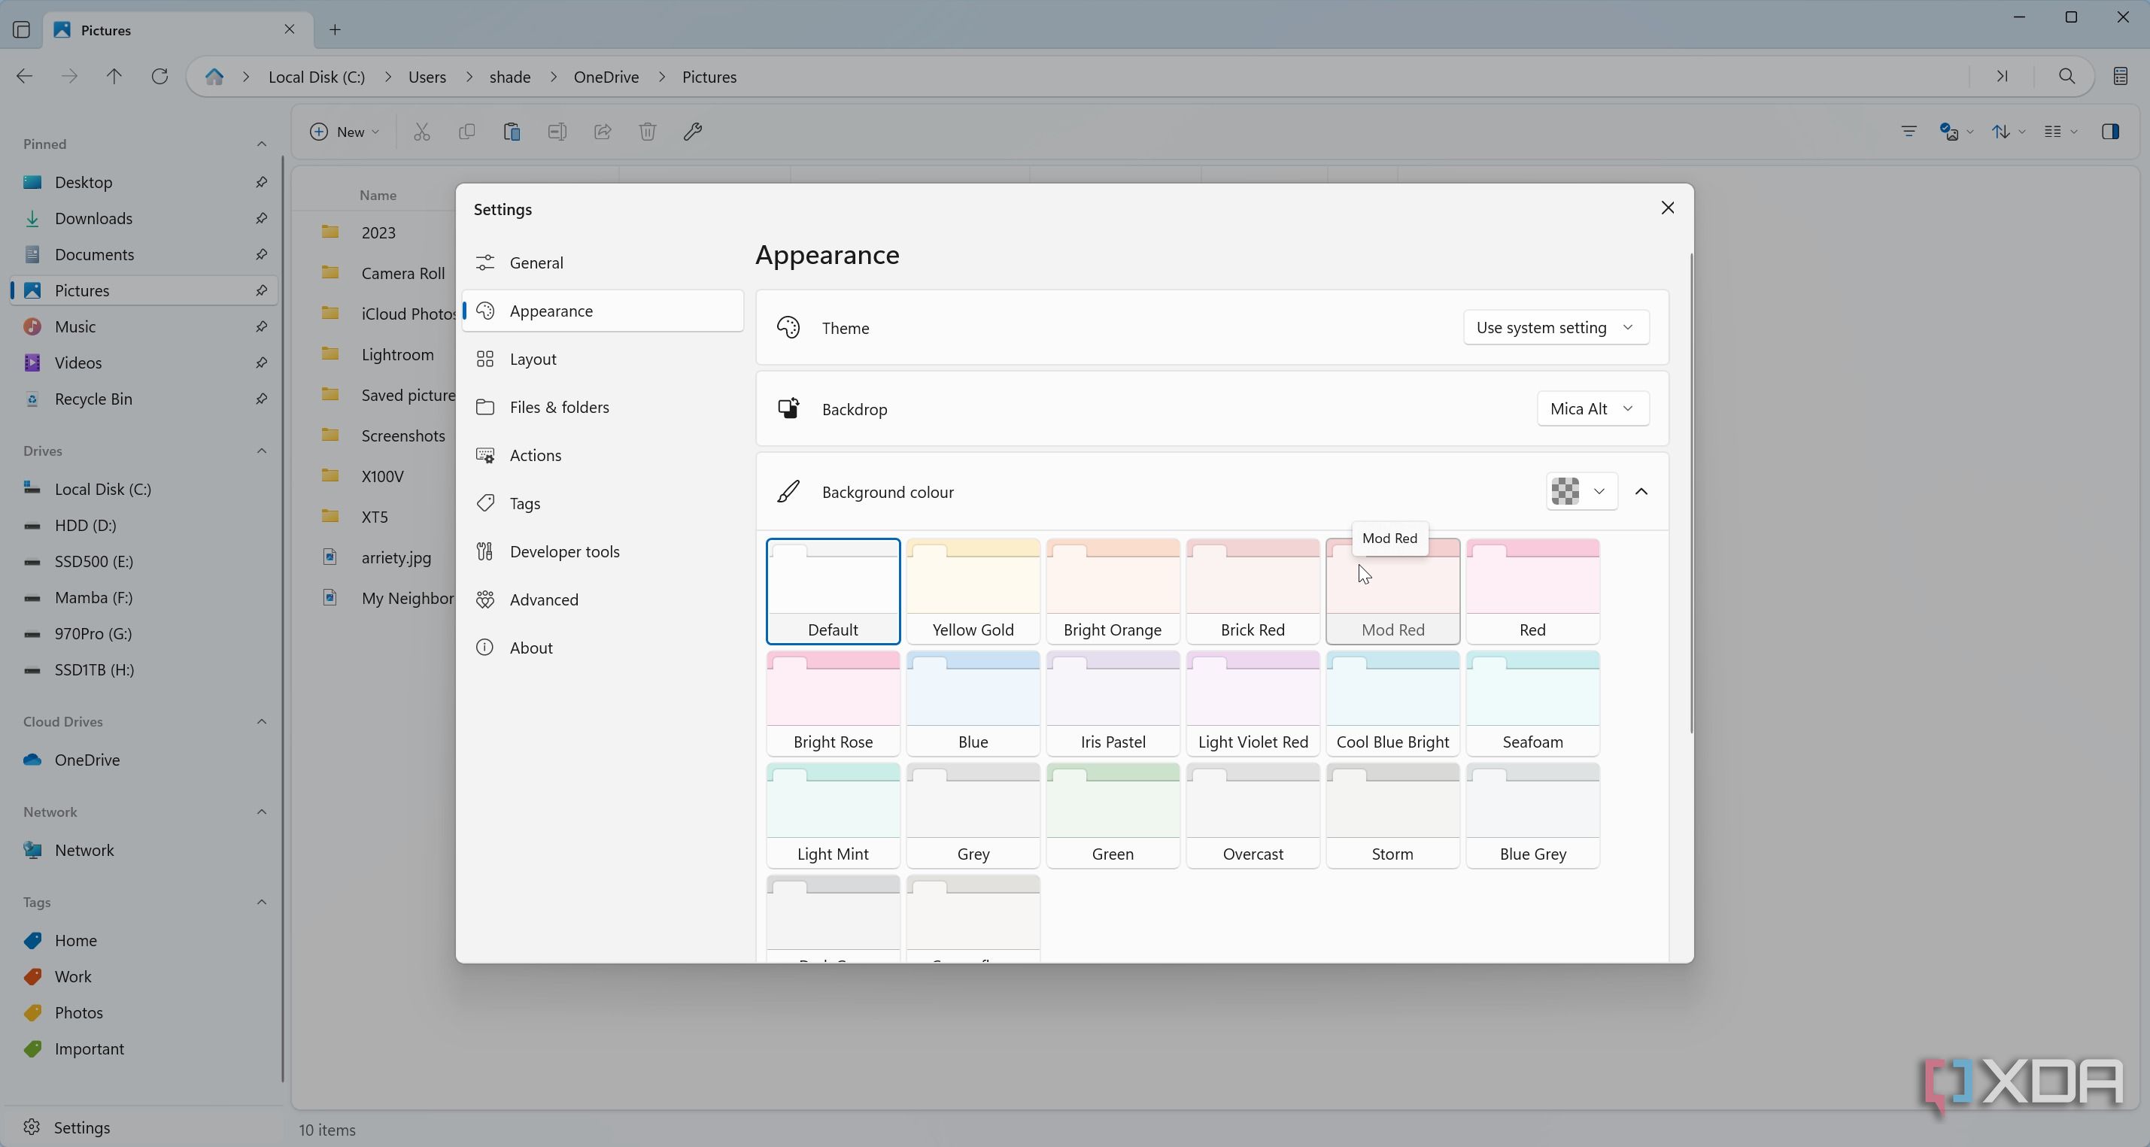Toggle the preview pane icon
Viewport: 2150px width, 1147px height.
pos(2111,132)
